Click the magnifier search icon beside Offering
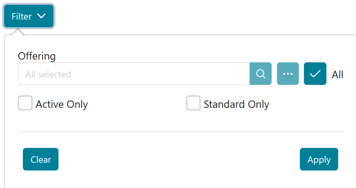The height and width of the screenshot is (188, 356). (260, 74)
